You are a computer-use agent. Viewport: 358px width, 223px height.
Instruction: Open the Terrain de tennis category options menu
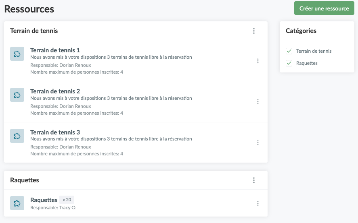253,31
